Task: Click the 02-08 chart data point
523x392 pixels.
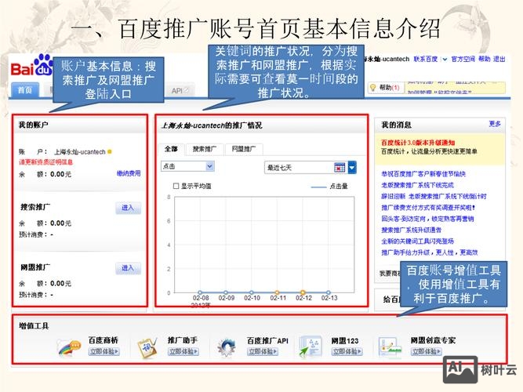Action: pos(200,292)
